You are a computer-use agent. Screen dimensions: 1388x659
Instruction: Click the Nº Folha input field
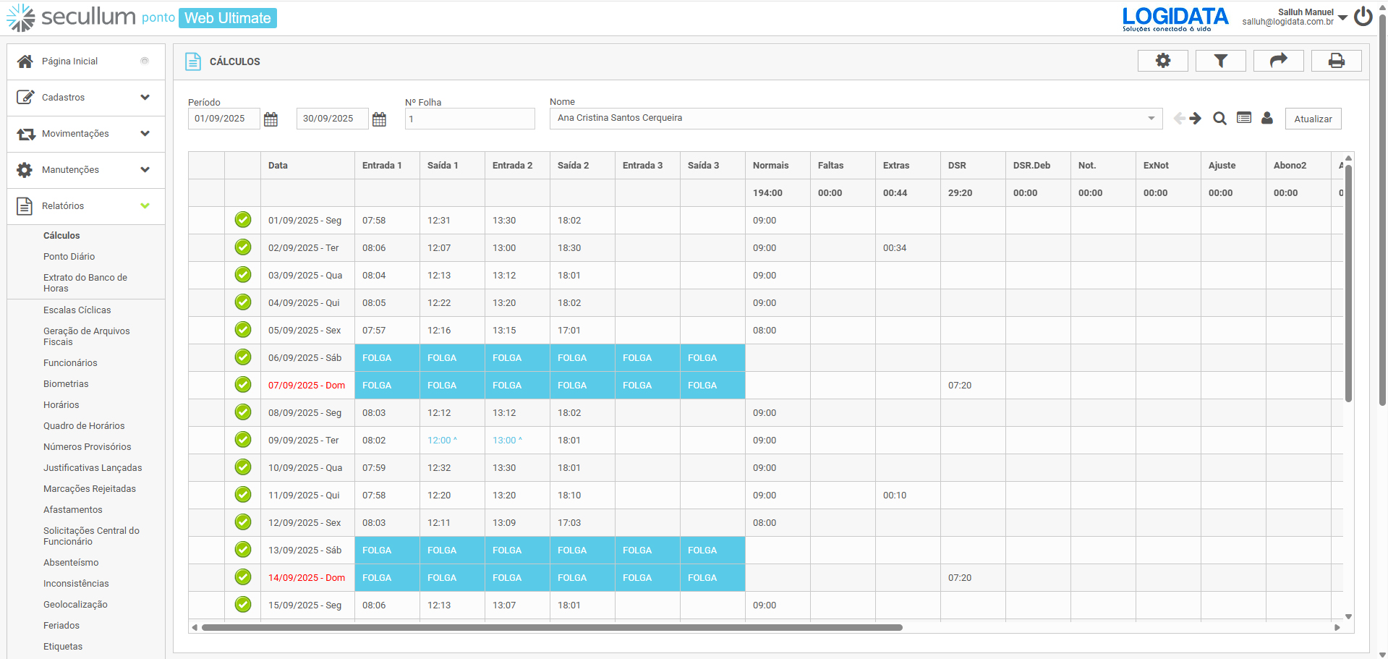pos(469,119)
